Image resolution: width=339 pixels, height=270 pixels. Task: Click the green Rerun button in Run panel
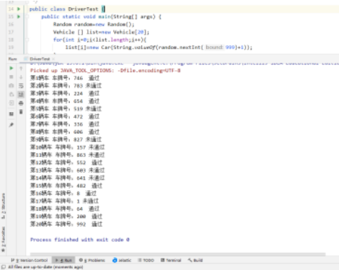coord(11,69)
